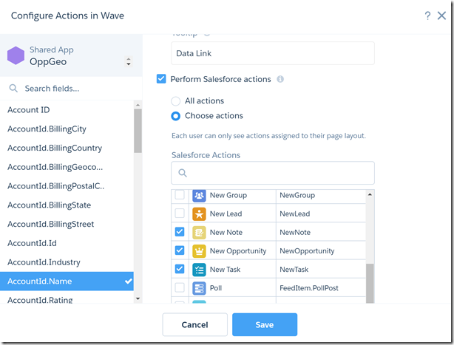Viewport: 454px width, 345px height.
Task: Select AccountId.BillingGeoco... field
Action: coord(67,167)
